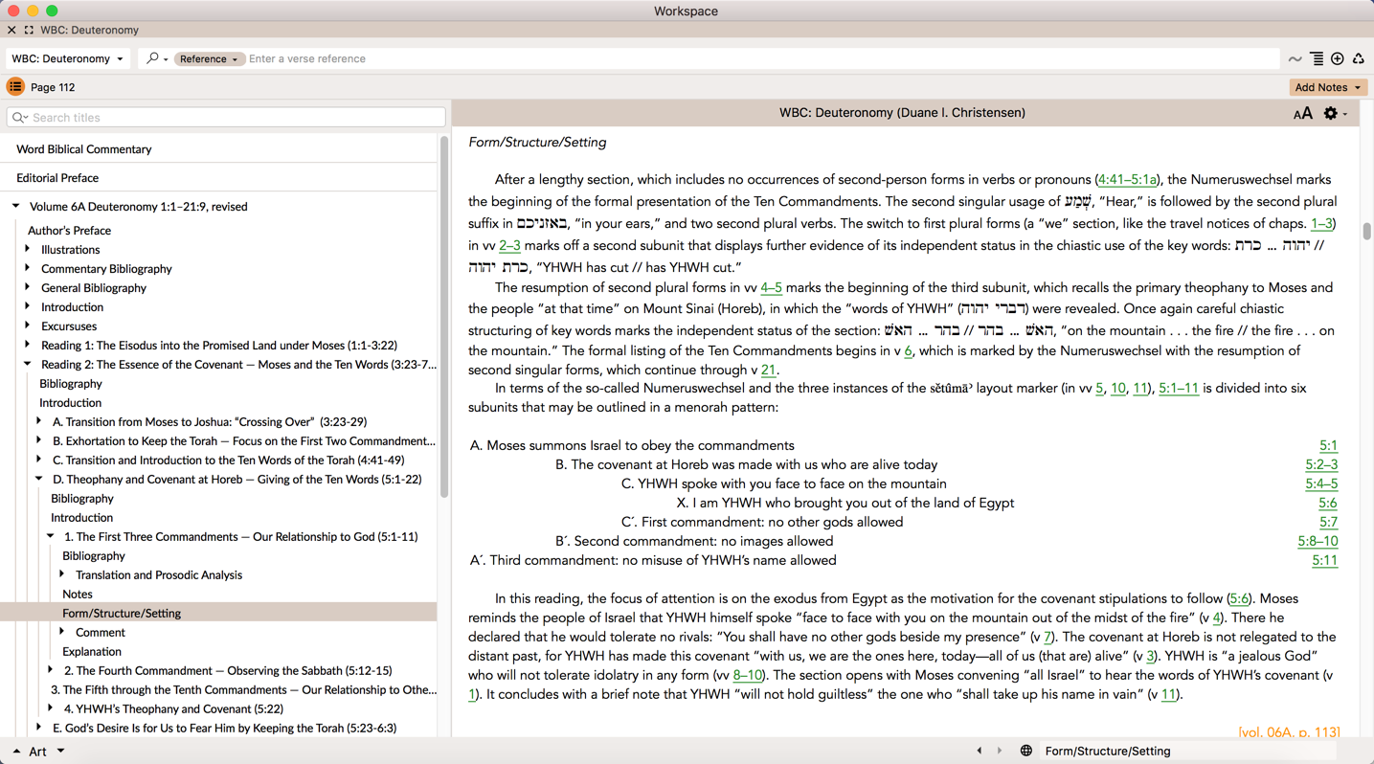Open the 5:4–5 outline link
Image resolution: width=1374 pixels, height=764 pixels.
1321,484
